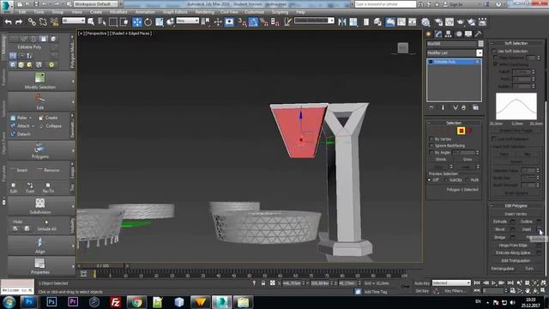
Task: Open the Modifiers menu
Action: 118,12
